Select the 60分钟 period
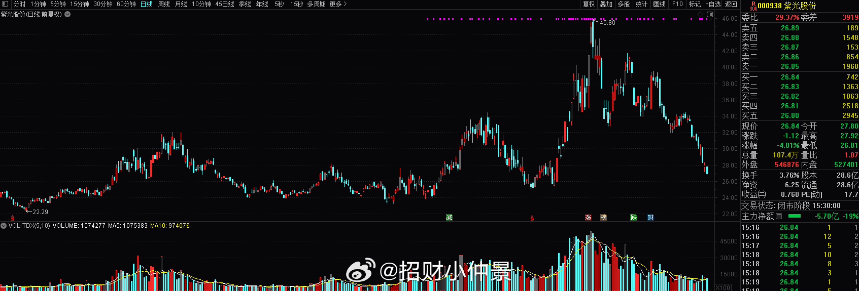The height and width of the screenshot is (291, 859). [126, 4]
